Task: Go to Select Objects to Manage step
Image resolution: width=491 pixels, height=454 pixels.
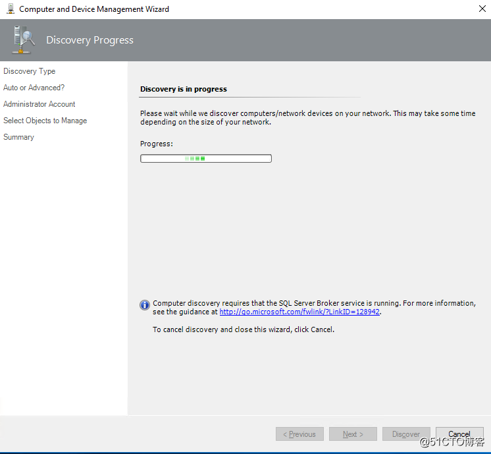Action: [45, 121]
